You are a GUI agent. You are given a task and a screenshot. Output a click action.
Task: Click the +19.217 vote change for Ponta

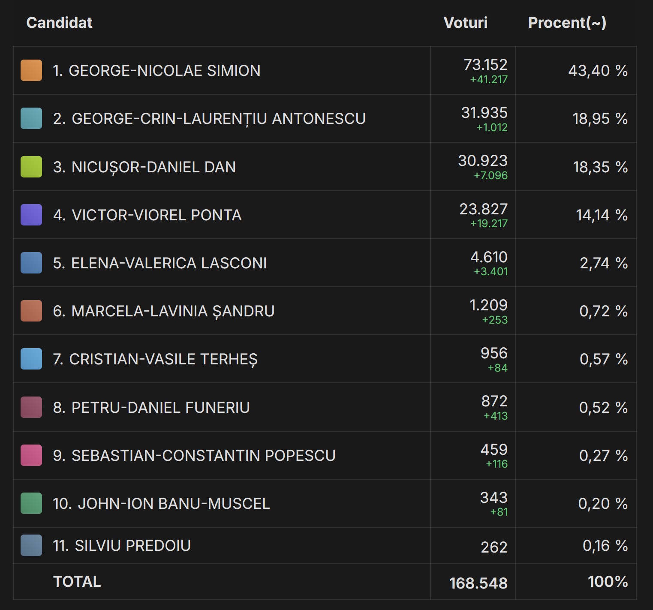click(489, 223)
